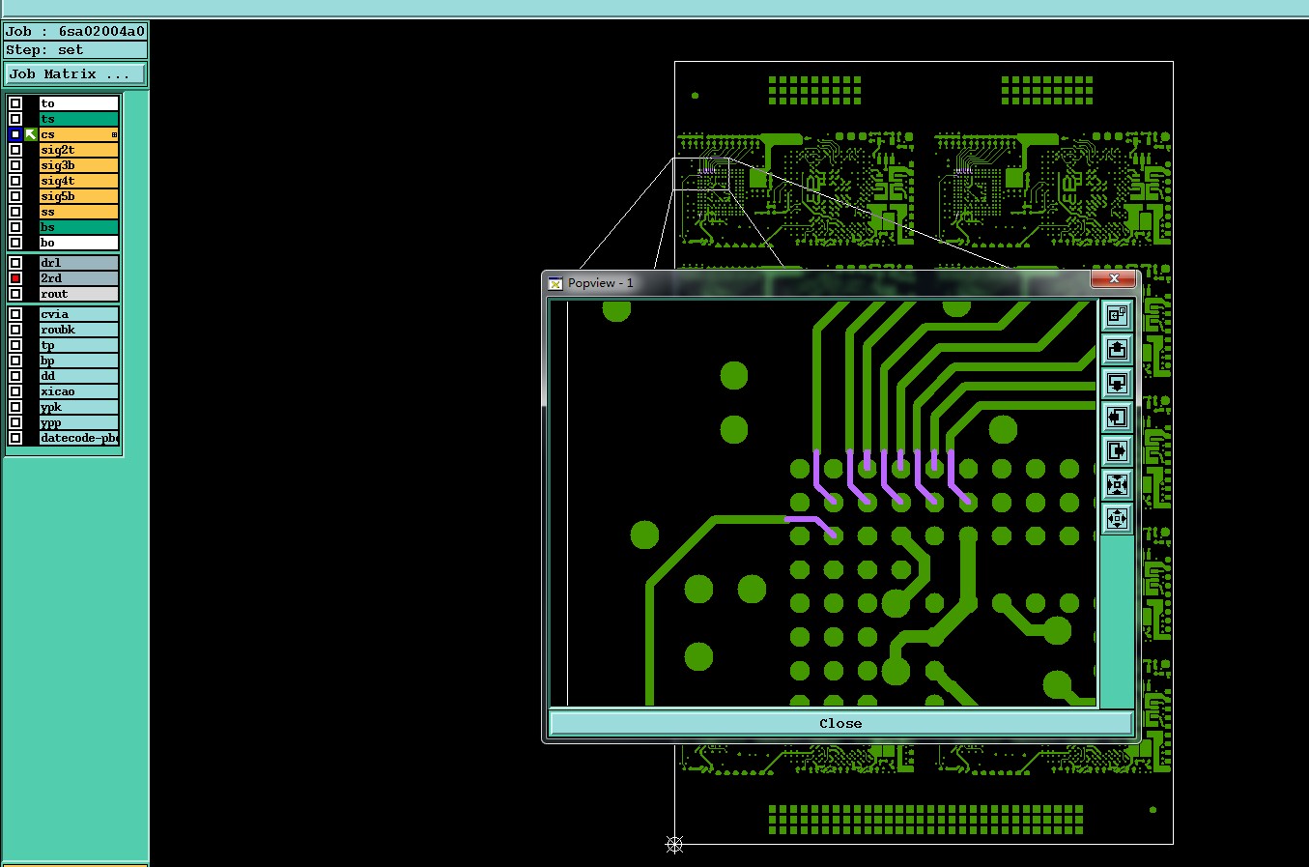
Task: Pan the popview left with the arrow icon
Action: 1117,417
